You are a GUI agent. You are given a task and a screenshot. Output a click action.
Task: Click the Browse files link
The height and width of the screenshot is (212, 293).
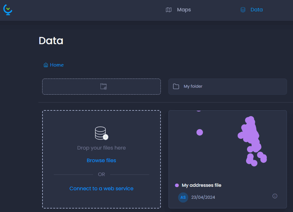tap(101, 161)
